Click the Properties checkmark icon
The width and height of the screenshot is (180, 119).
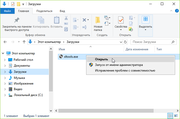click(x=121, y=20)
